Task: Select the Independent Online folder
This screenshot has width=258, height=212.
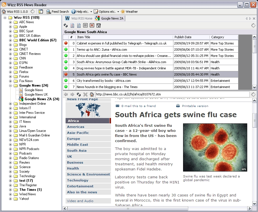Action: tap(33, 104)
